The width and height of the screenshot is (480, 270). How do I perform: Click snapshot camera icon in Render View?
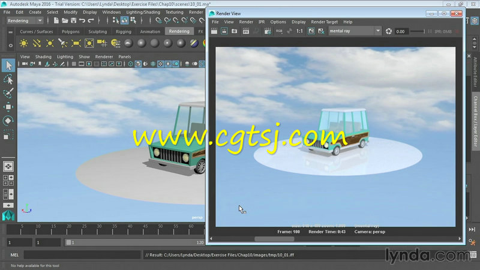click(x=234, y=31)
